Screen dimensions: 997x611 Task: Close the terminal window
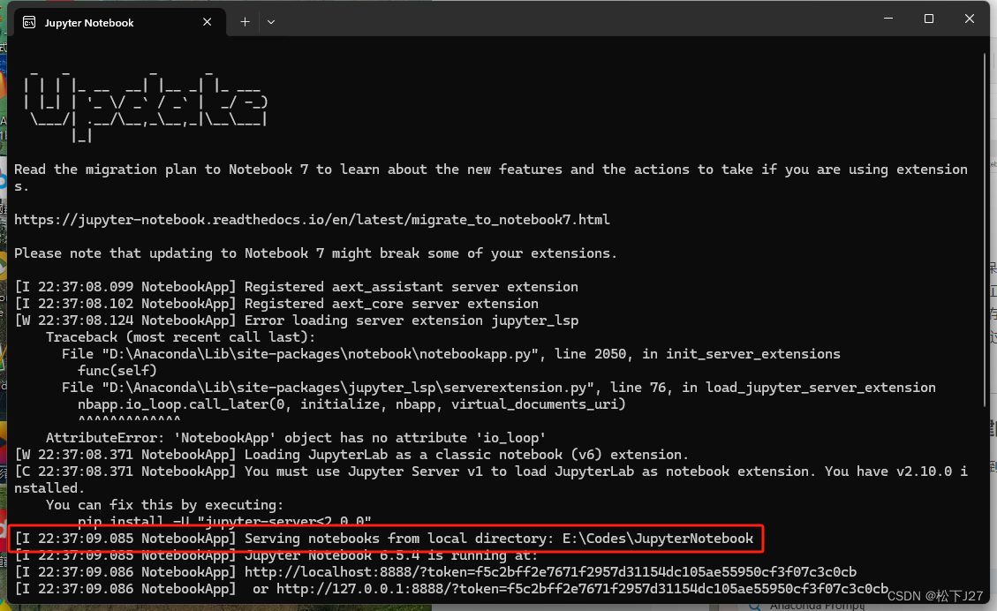[969, 19]
